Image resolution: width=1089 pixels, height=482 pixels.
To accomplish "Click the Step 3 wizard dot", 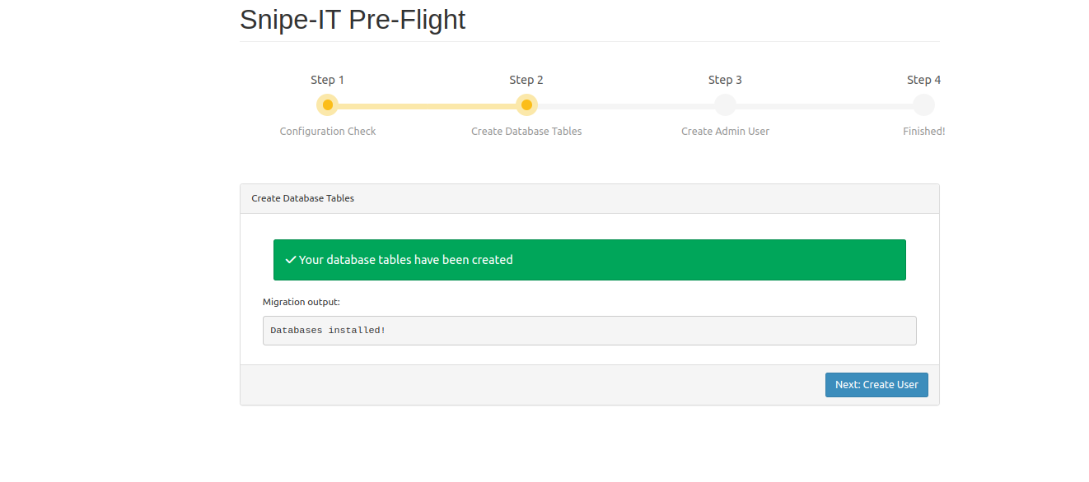I will pyautogui.click(x=725, y=105).
